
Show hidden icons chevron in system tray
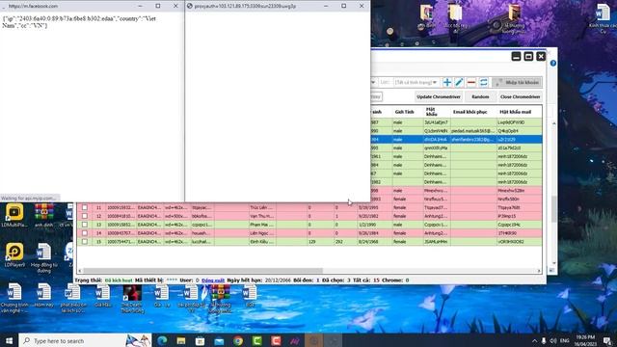[534, 340]
